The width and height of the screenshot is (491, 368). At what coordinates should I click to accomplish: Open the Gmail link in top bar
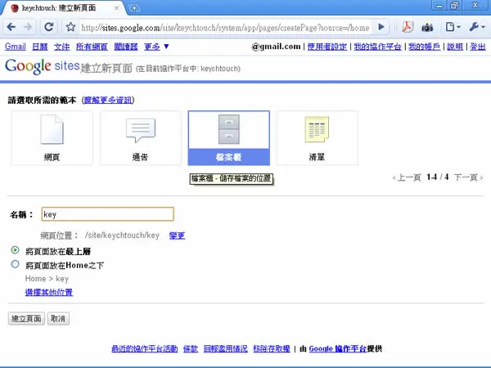pyautogui.click(x=16, y=47)
